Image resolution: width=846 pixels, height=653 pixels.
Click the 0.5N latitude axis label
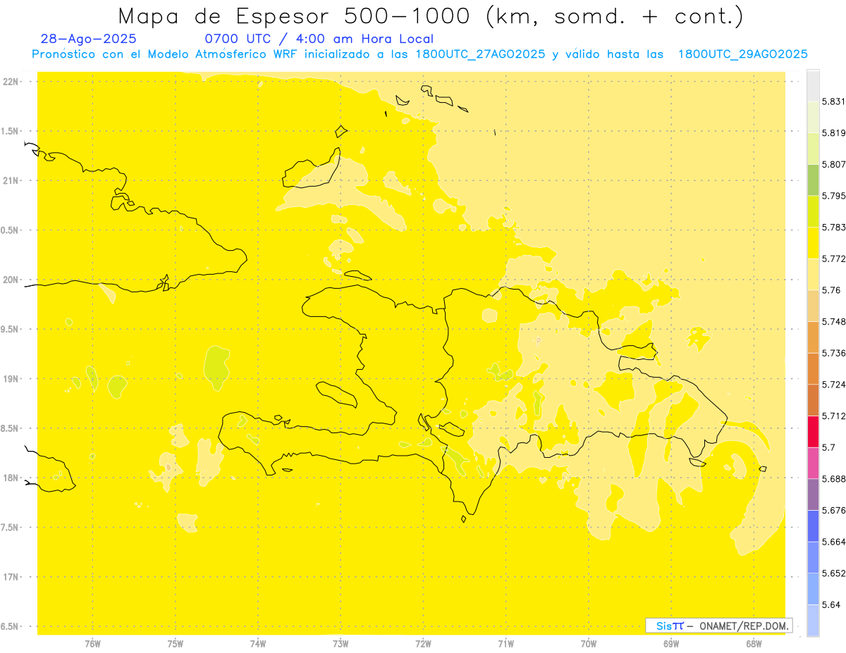click(x=10, y=230)
